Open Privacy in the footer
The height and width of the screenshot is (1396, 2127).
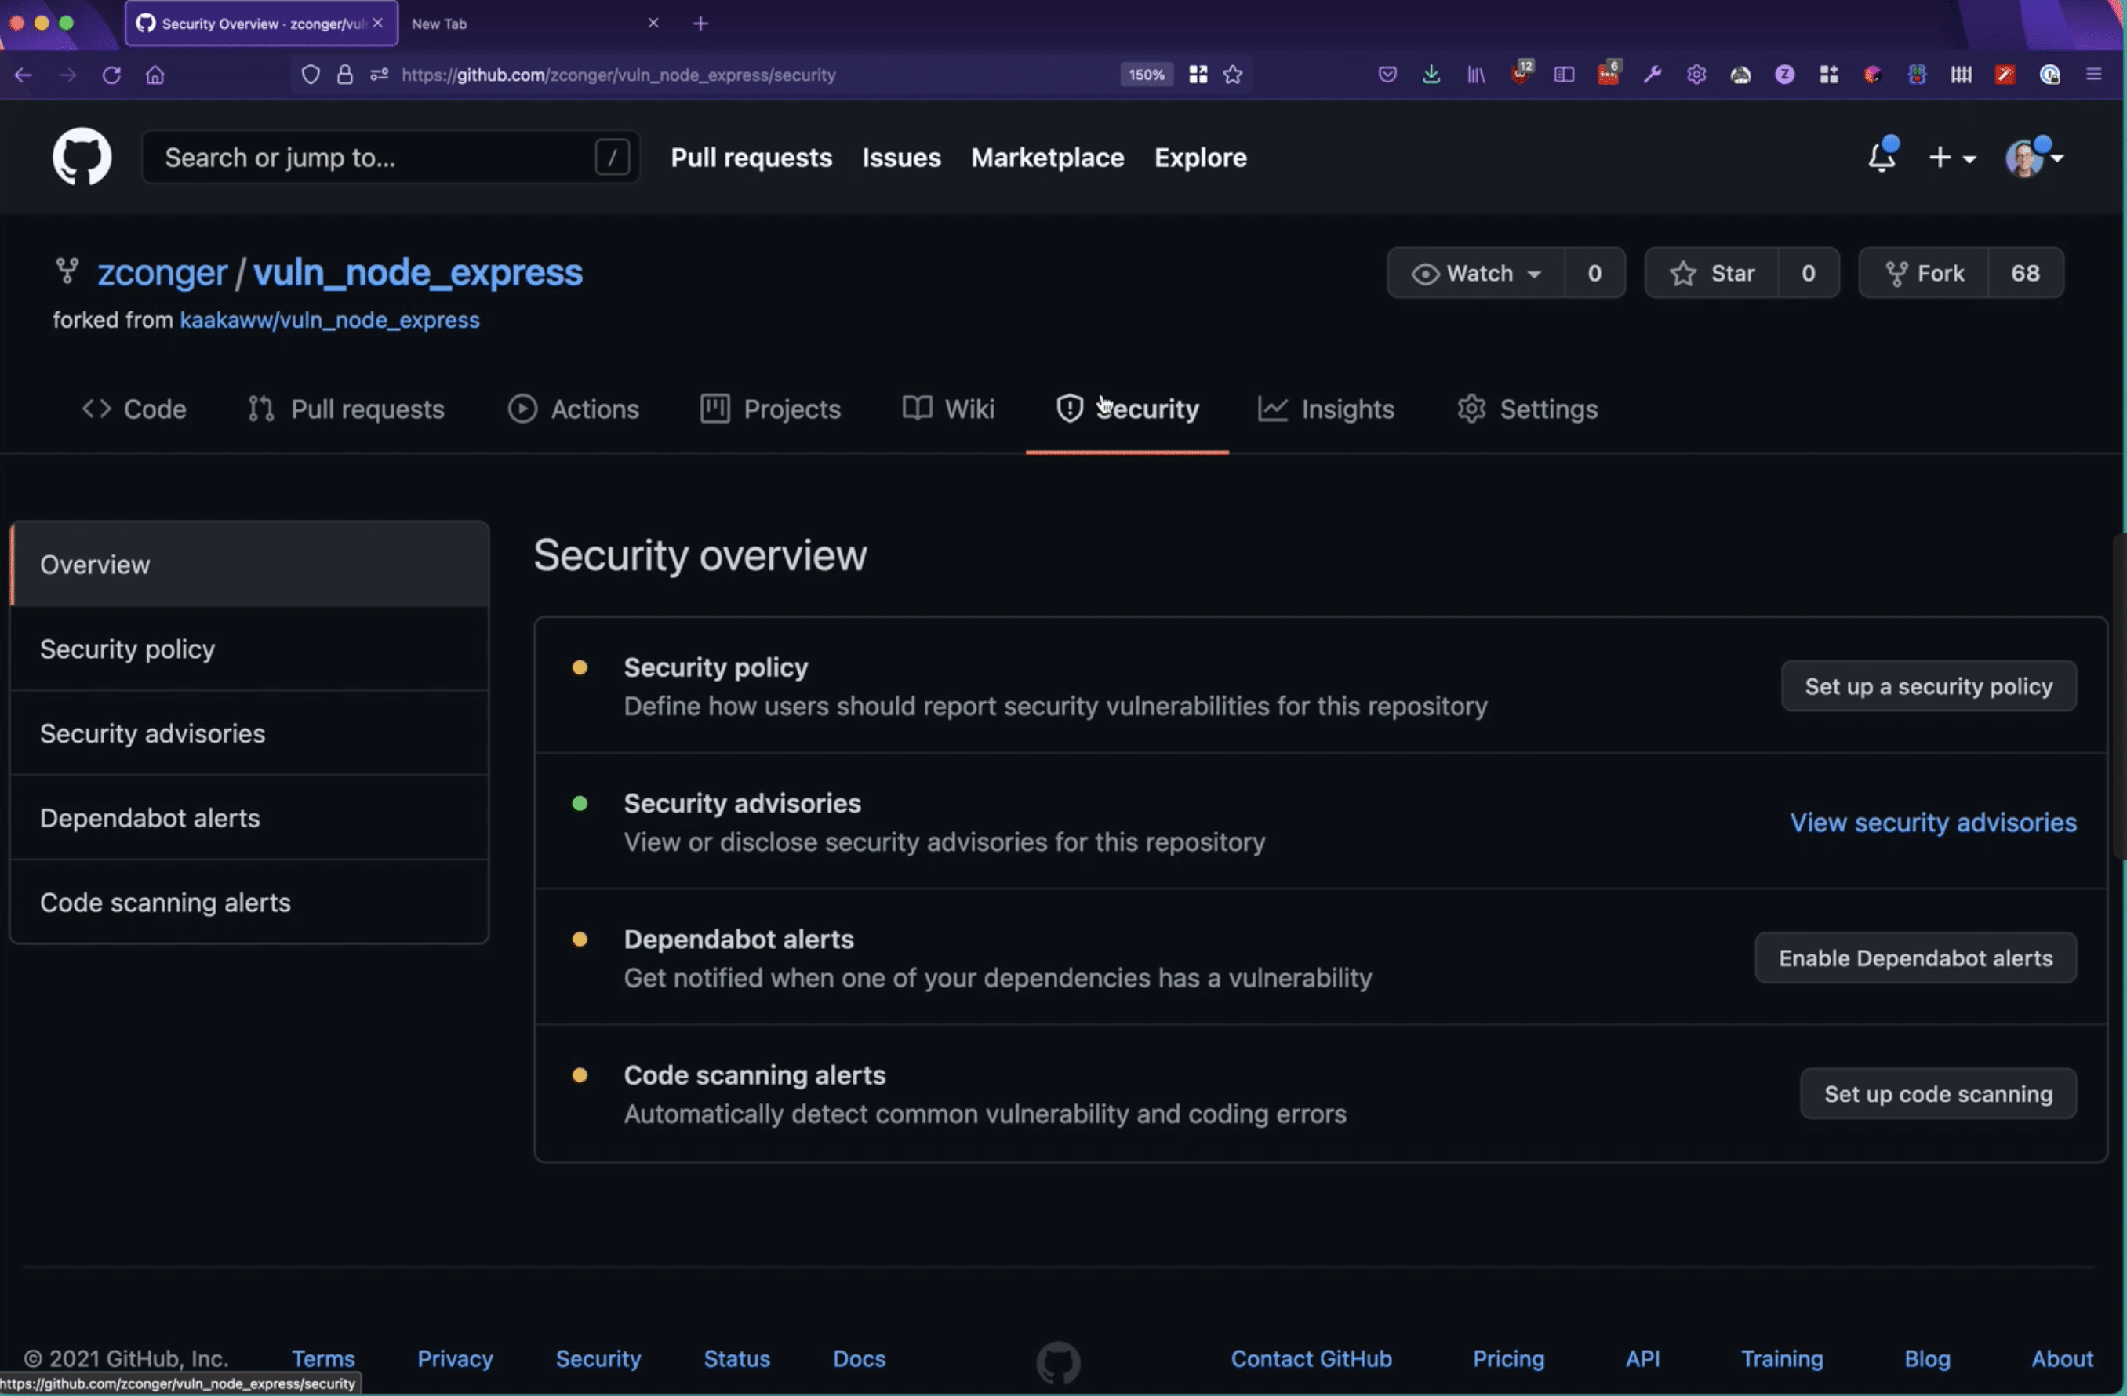(455, 1358)
